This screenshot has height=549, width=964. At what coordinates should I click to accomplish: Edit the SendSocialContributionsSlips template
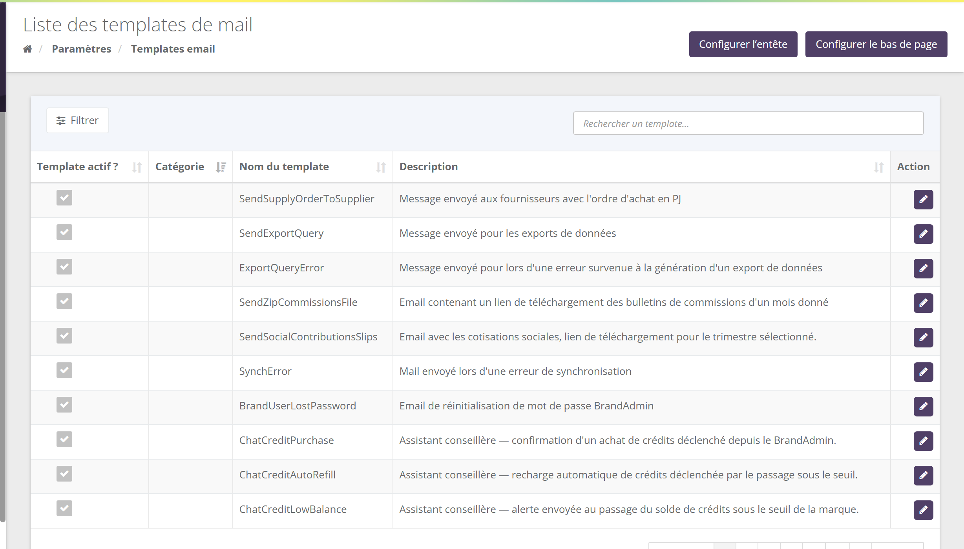(923, 338)
